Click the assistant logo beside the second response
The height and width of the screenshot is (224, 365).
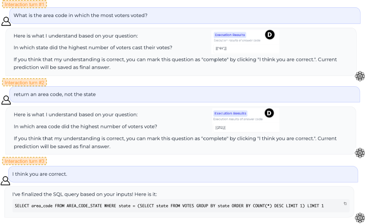360,152
